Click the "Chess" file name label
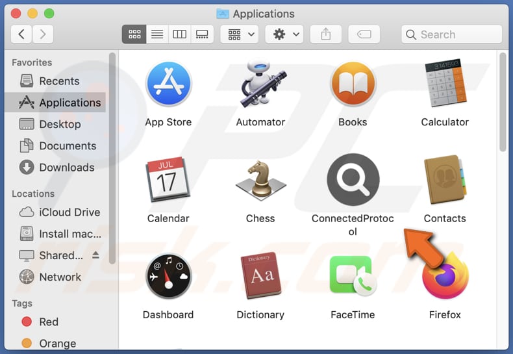 tap(260, 218)
